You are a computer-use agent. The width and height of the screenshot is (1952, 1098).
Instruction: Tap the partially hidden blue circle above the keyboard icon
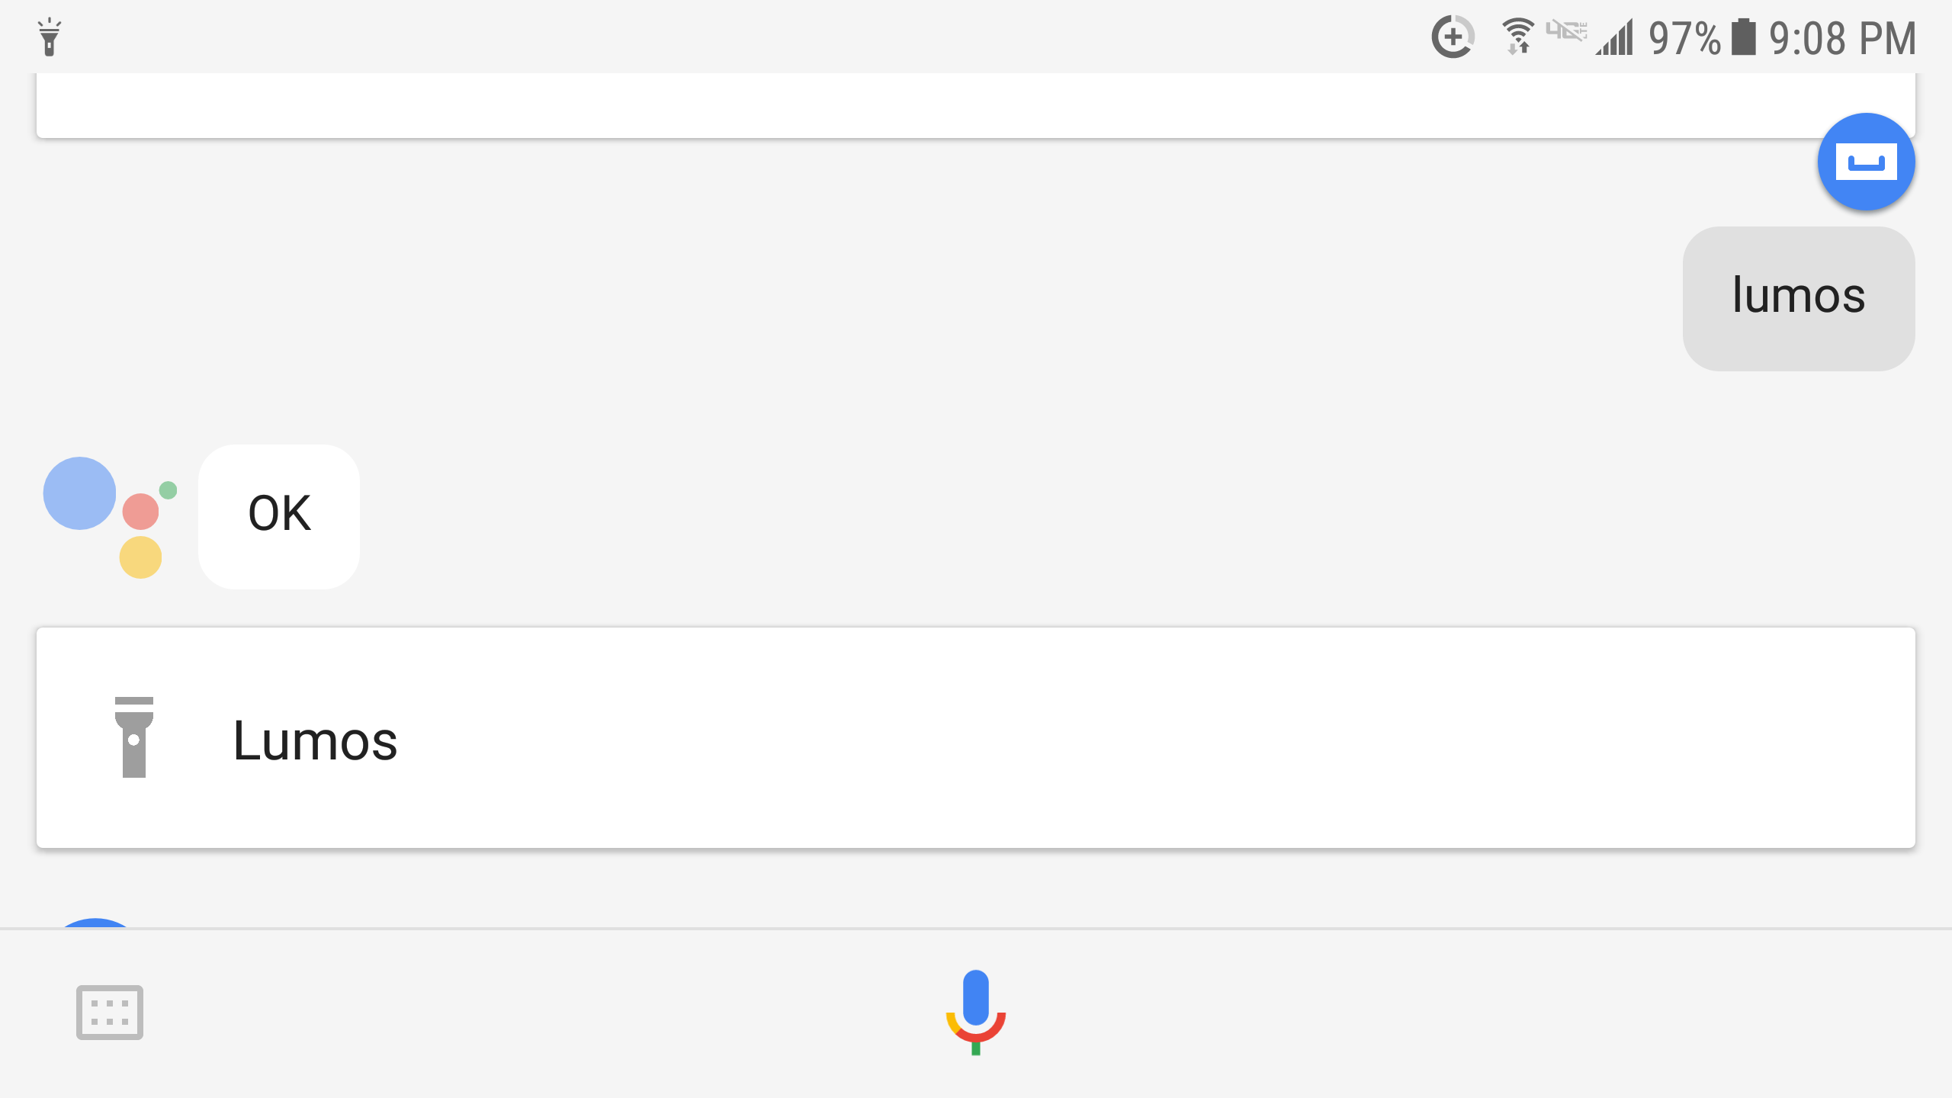point(96,923)
